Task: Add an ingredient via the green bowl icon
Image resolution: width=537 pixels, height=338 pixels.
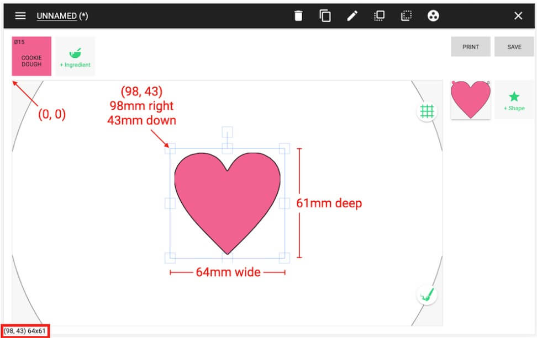Action: click(x=75, y=56)
